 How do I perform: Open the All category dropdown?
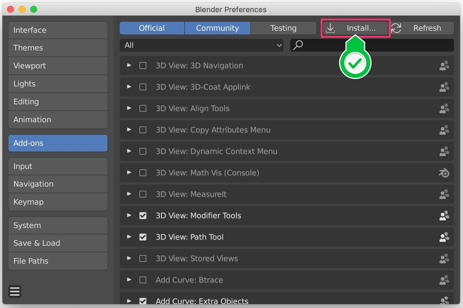tap(201, 45)
